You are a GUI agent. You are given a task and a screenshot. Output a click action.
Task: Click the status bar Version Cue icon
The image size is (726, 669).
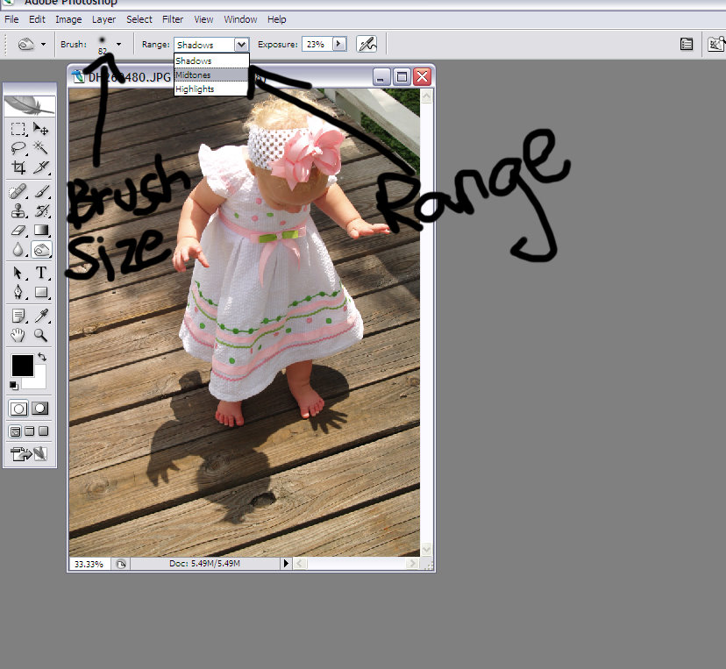point(121,564)
